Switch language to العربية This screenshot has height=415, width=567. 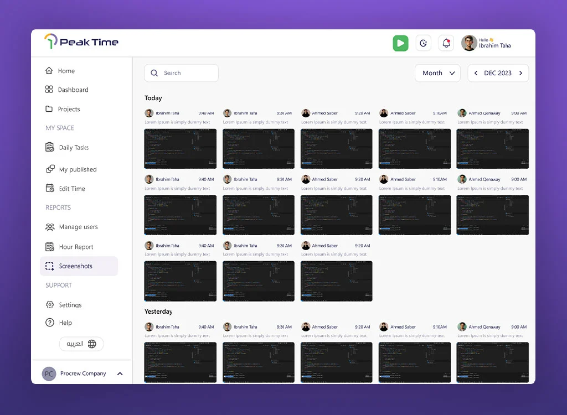81,344
